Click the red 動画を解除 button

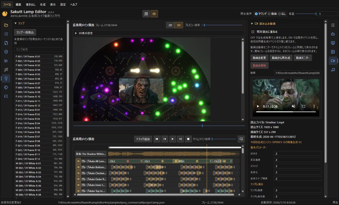259,65
